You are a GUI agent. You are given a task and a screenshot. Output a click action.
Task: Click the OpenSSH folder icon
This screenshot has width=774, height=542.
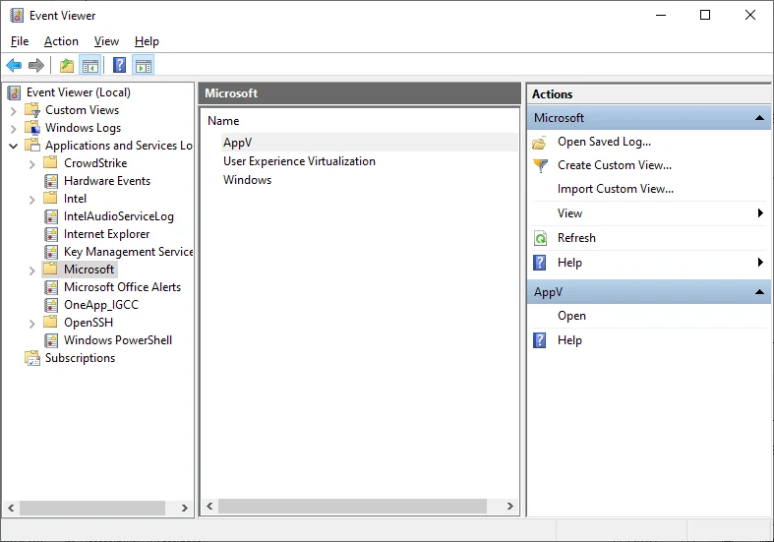click(x=51, y=323)
